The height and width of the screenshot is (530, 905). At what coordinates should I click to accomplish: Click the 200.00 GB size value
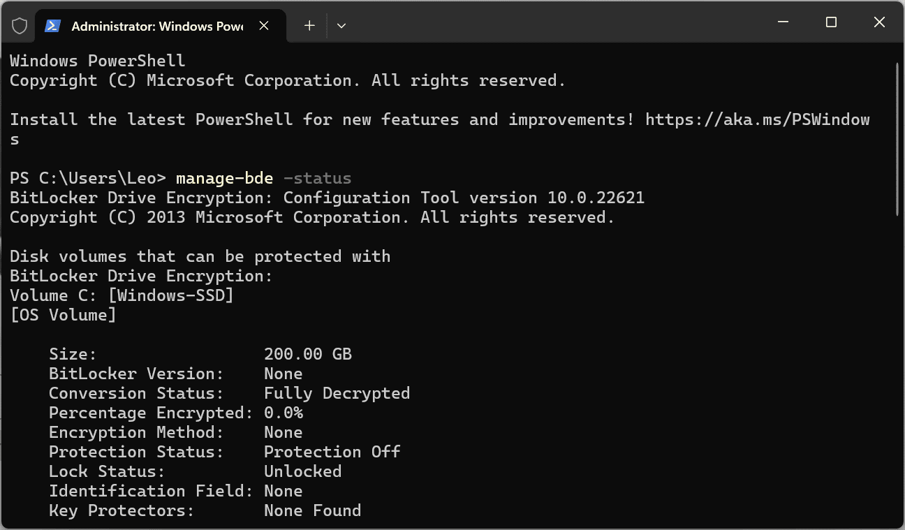(307, 354)
